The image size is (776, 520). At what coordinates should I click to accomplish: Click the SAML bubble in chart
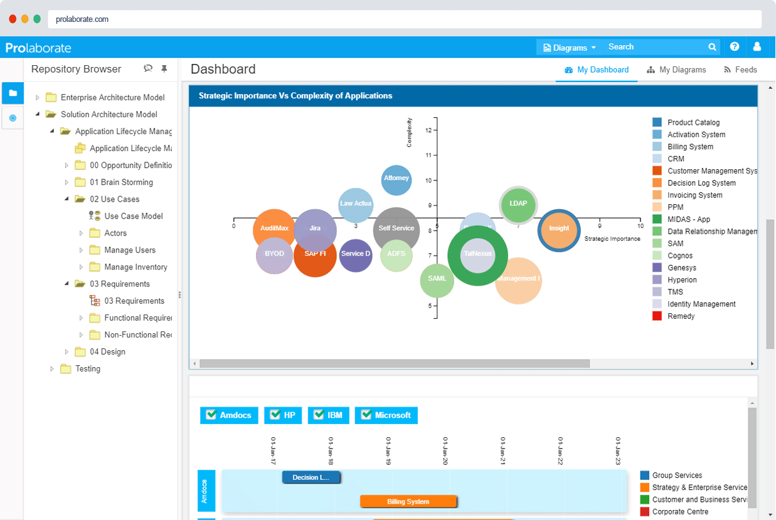pos(437,279)
